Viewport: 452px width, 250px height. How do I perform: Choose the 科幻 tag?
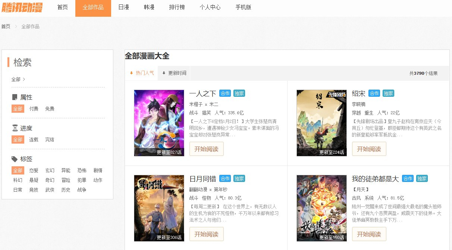pyautogui.click(x=18, y=180)
